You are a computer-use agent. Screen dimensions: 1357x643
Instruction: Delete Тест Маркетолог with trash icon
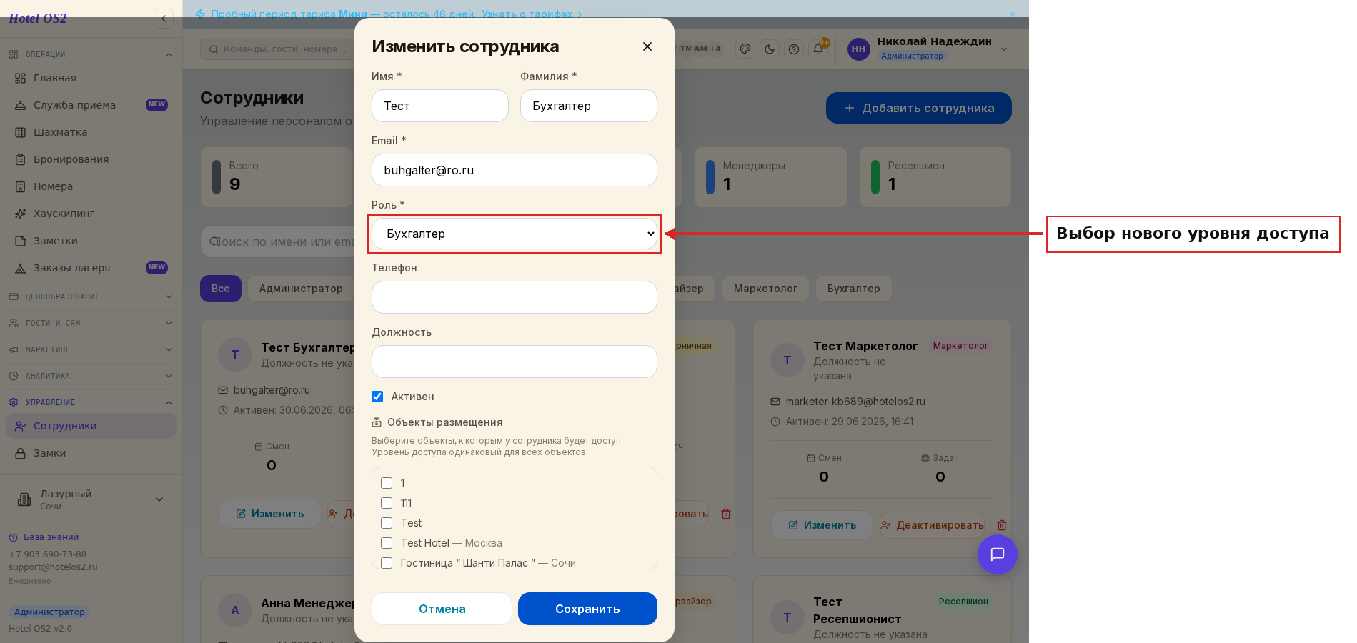tap(1002, 525)
